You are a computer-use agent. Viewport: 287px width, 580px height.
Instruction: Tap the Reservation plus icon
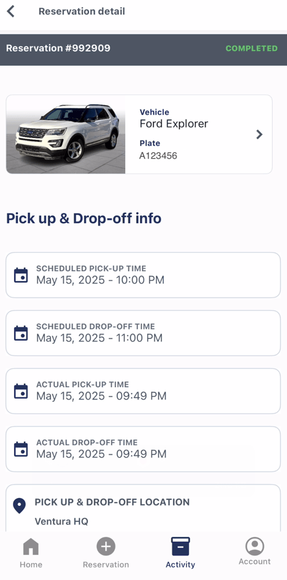(x=106, y=546)
